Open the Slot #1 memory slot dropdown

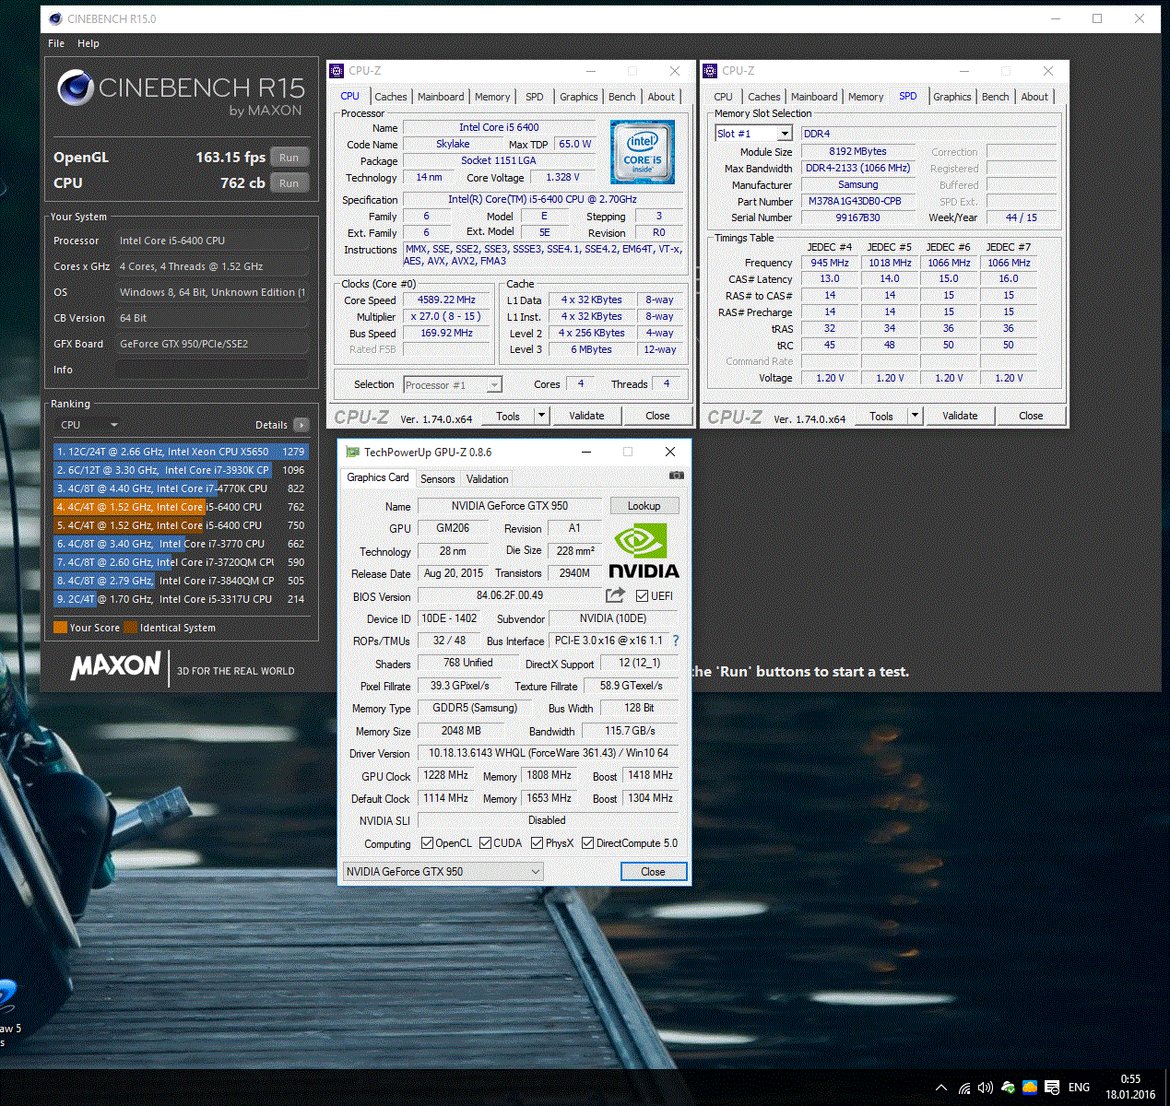click(753, 134)
